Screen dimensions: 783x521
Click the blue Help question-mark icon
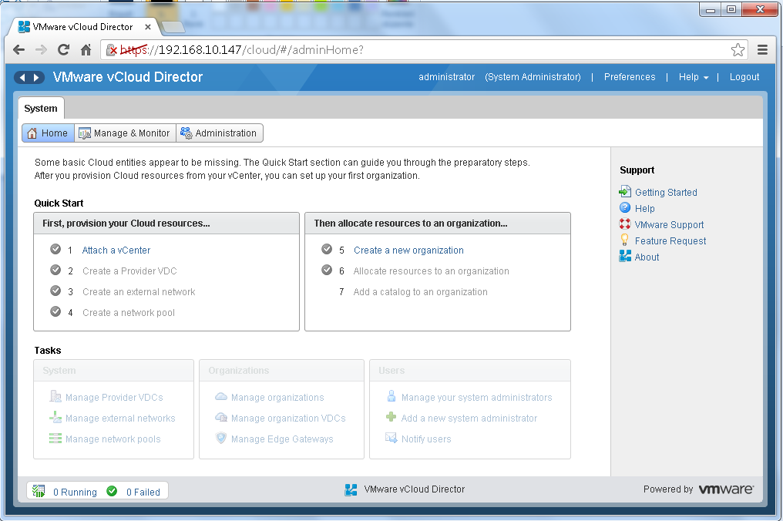click(625, 208)
